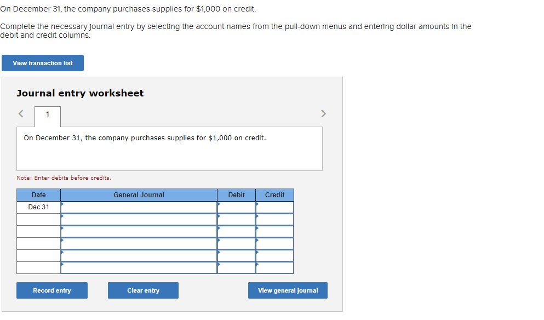544x320 pixels.
Task: Click the View transaction list button
Action: tap(42, 62)
